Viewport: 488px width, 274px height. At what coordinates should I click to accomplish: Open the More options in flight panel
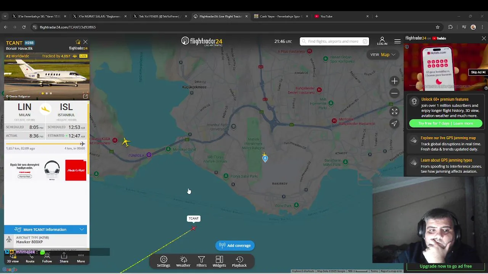tap(81, 258)
